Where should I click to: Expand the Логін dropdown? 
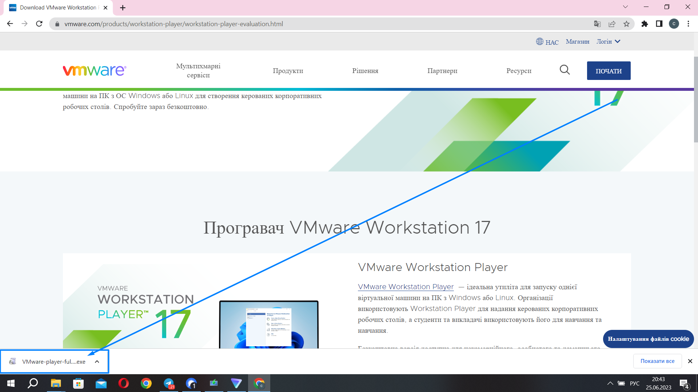(608, 41)
